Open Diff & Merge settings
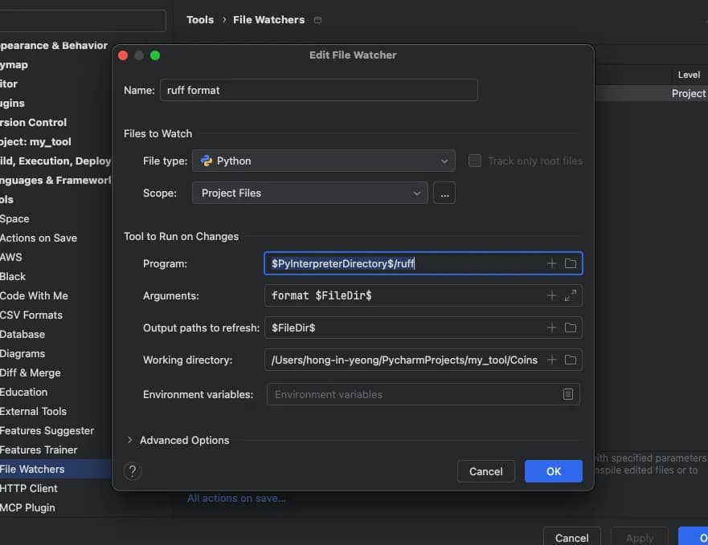Screen dimensions: 708x545 [31, 372]
